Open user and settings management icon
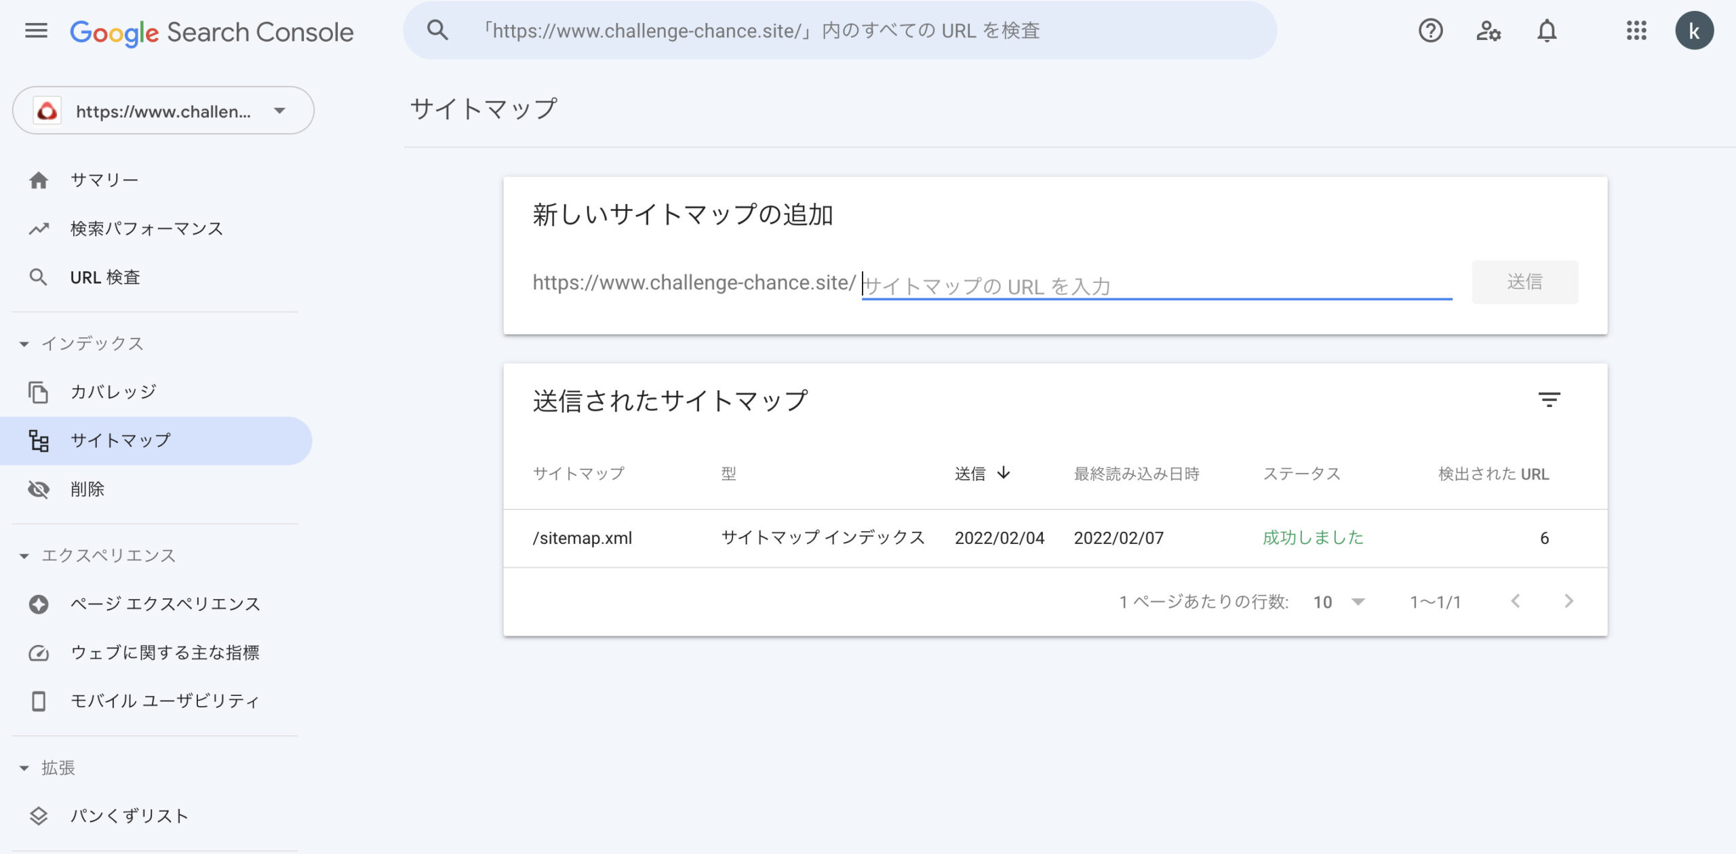This screenshot has width=1736, height=854. (x=1488, y=31)
